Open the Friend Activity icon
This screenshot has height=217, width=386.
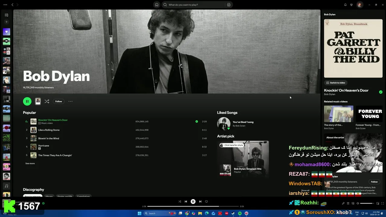351,5
